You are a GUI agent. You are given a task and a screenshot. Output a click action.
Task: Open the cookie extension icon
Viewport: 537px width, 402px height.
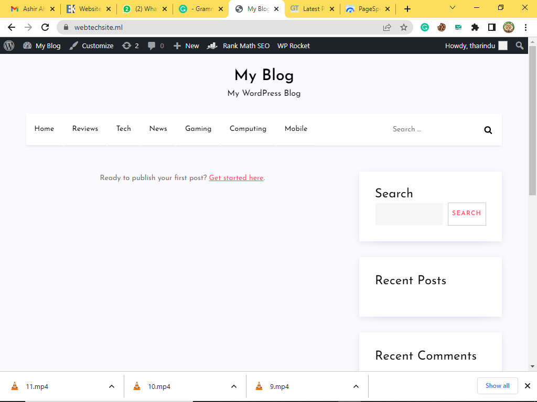pyautogui.click(x=442, y=27)
